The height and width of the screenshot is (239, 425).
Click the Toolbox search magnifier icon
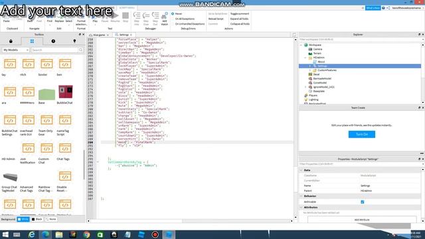click(x=80, y=50)
